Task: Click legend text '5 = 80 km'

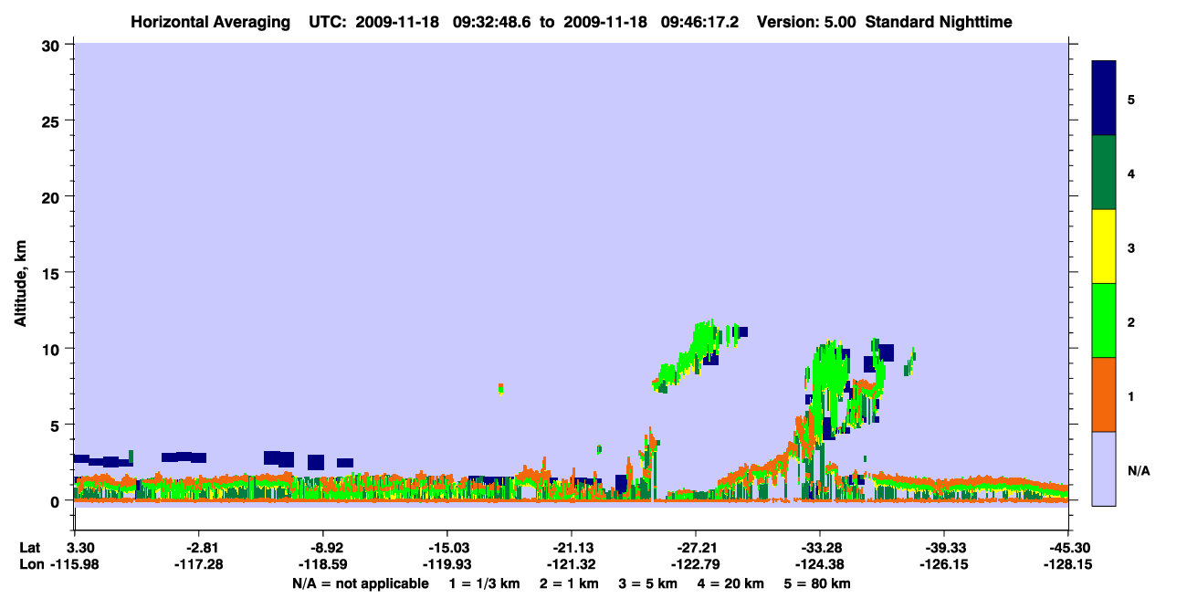Action: click(818, 583)
